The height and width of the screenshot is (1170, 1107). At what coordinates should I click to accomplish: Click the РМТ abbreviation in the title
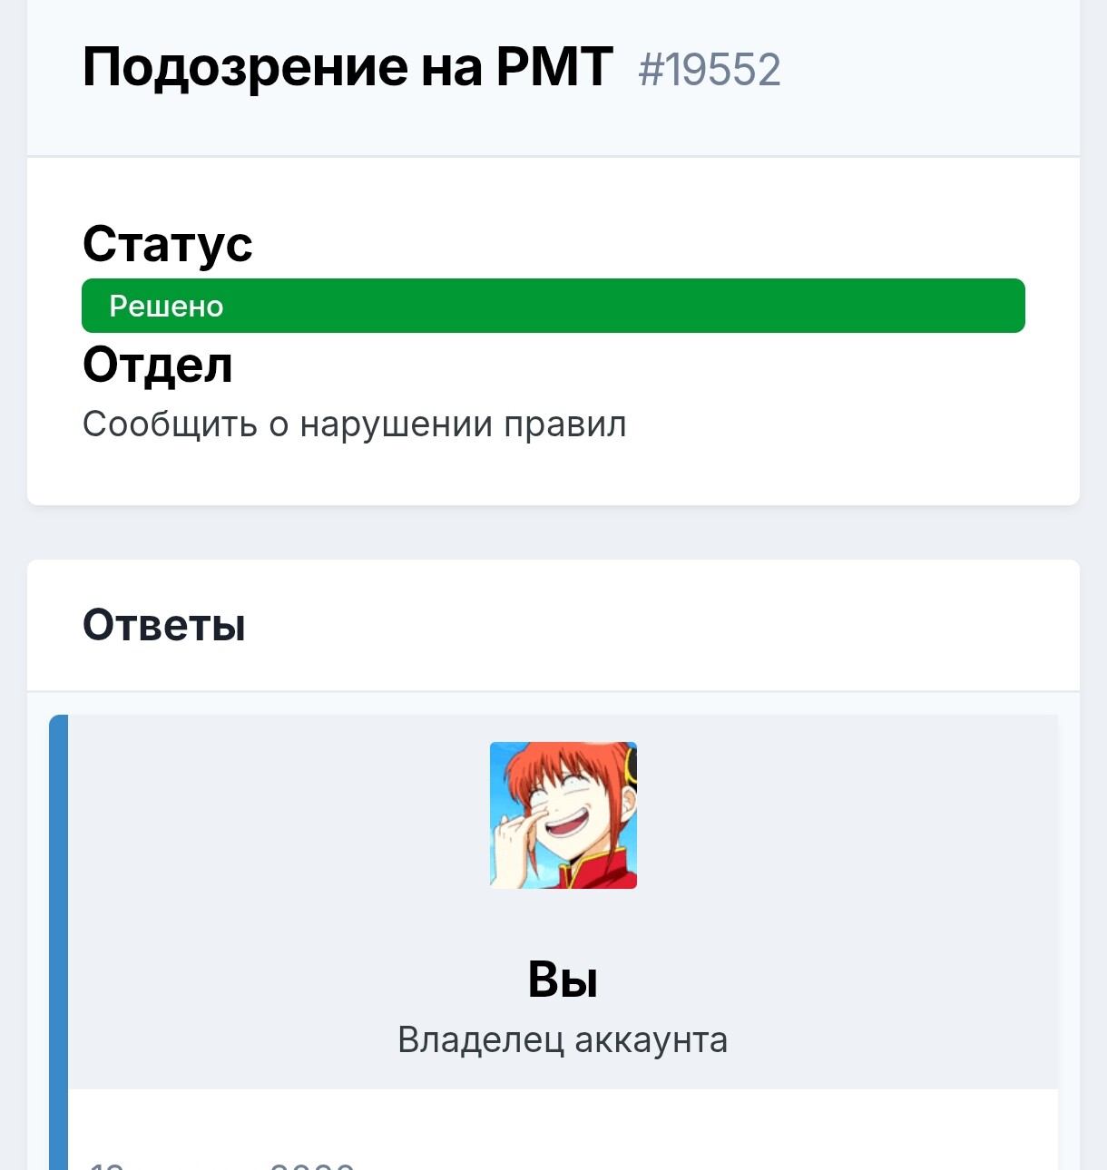tap(553, 67)
